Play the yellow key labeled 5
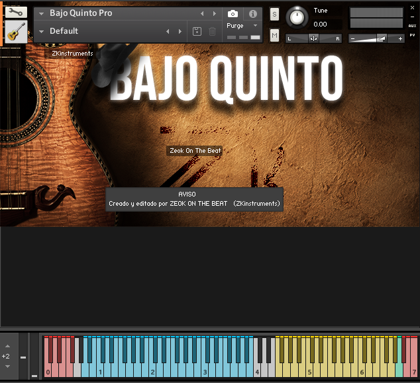The height and width of the screenshot is (383, 420). 309,372
